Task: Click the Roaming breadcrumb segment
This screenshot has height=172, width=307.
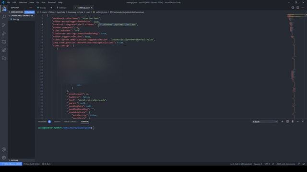Action: [x=71, y=12]
